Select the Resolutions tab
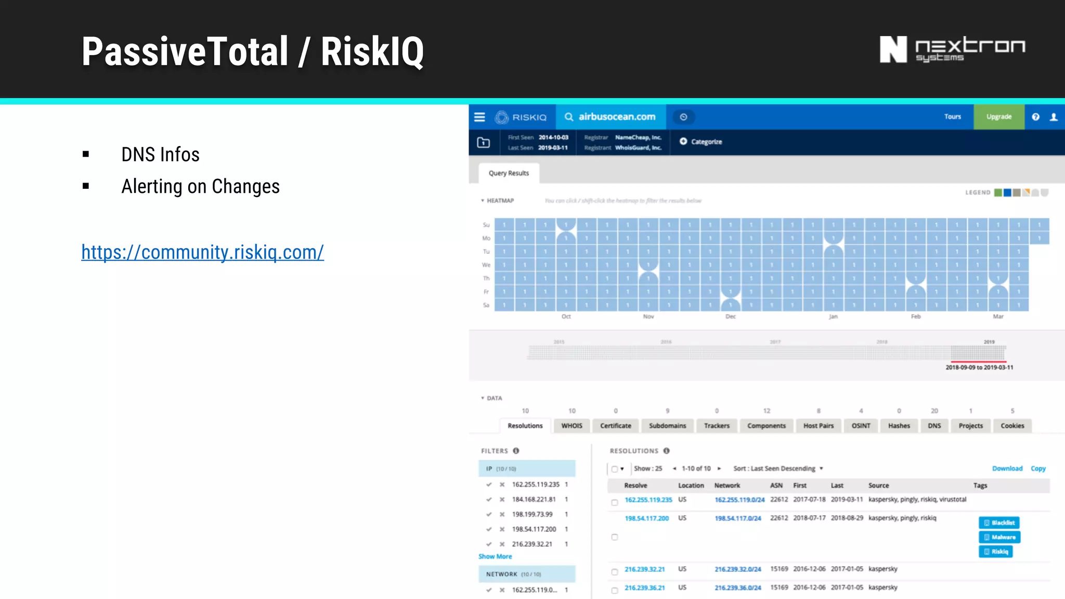Viewport: 1065px width, 599px height. (525, 425)
